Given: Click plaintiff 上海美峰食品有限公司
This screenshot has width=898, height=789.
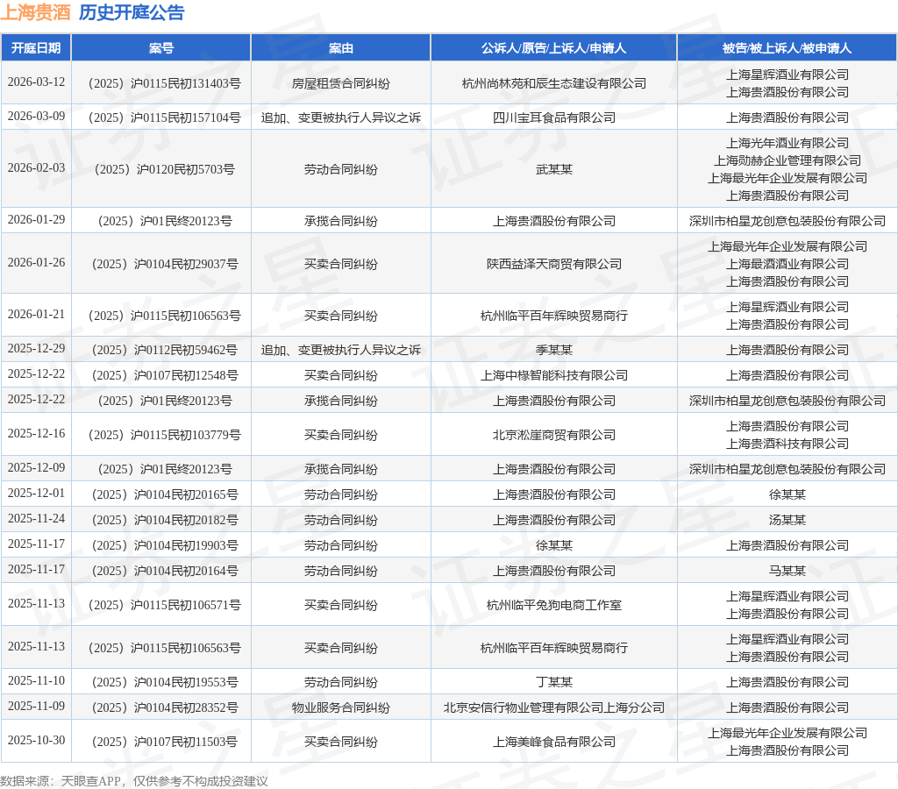Looking at the screenshot, I should pos(554,742).
